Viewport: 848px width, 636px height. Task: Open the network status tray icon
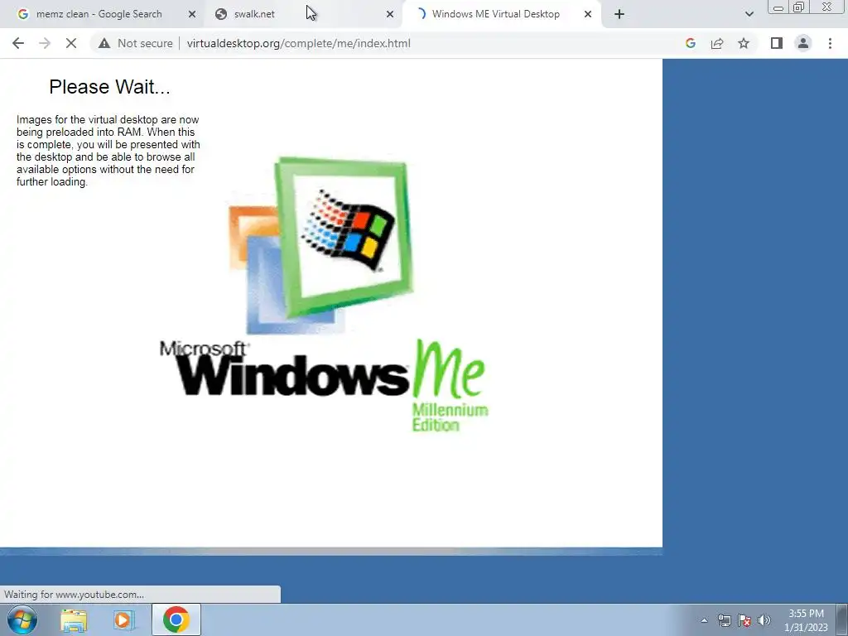point(724,620)
